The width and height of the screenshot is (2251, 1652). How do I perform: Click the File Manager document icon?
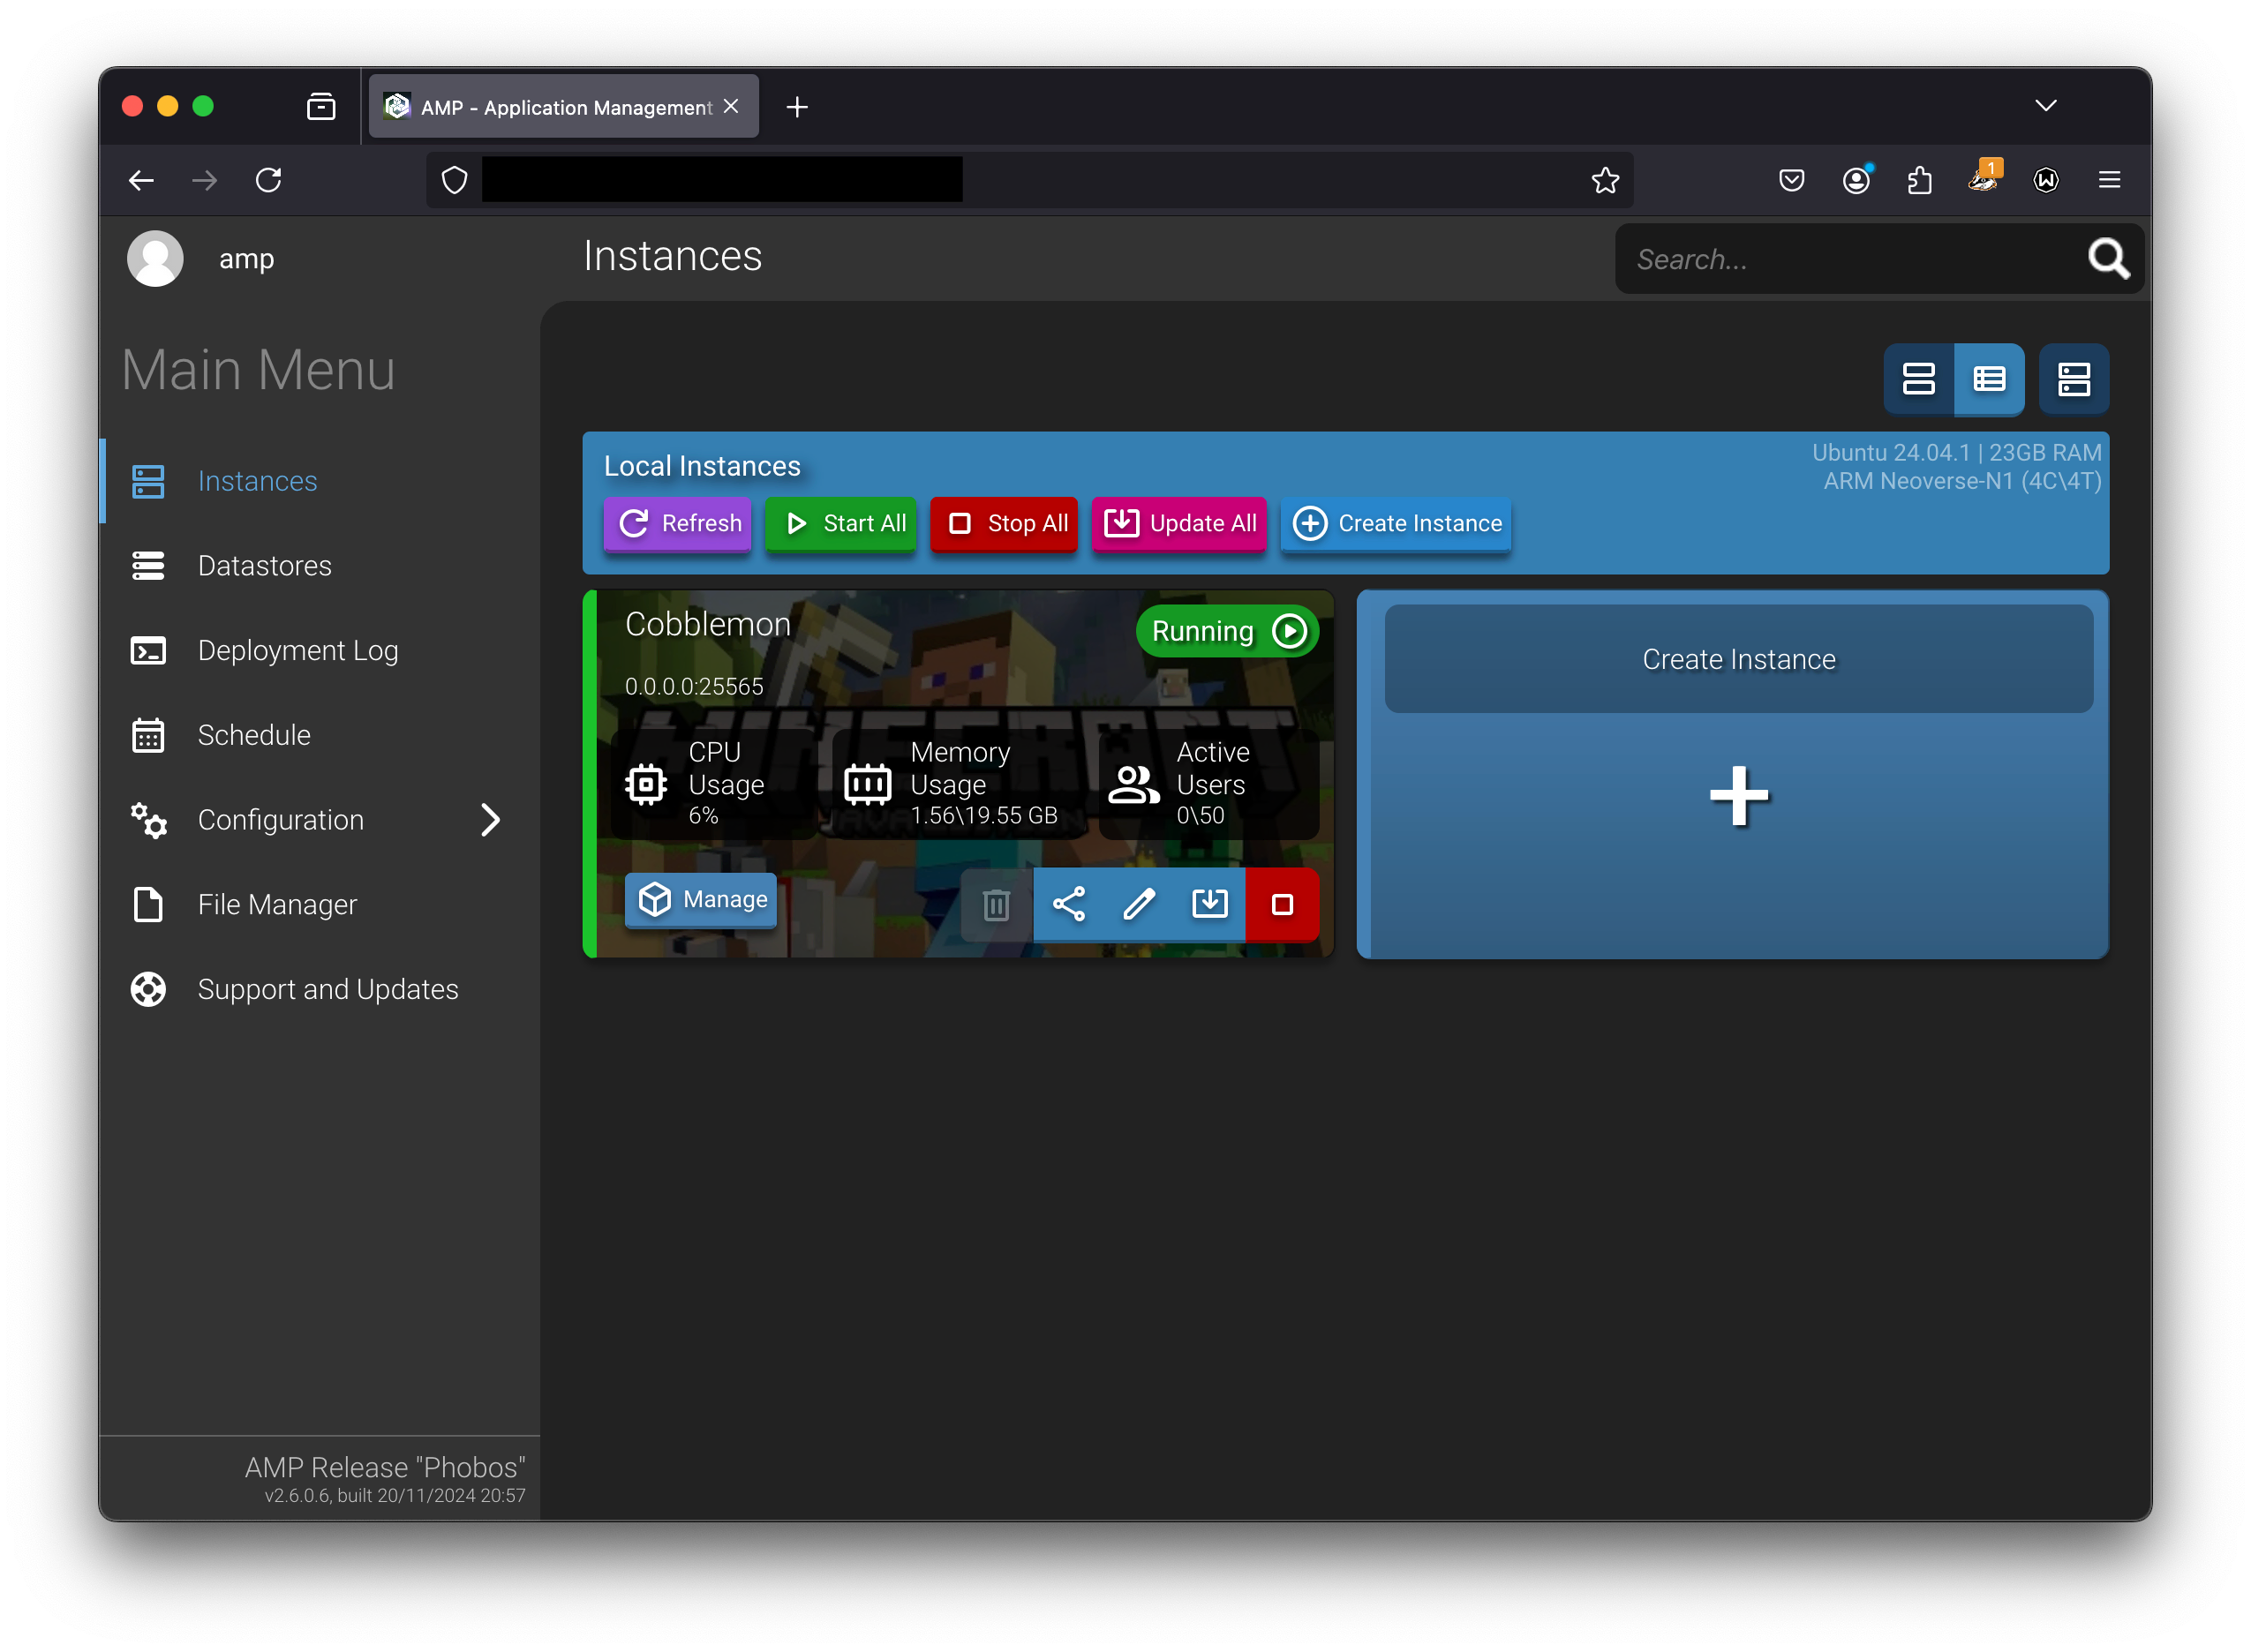(x=148, y=905)
